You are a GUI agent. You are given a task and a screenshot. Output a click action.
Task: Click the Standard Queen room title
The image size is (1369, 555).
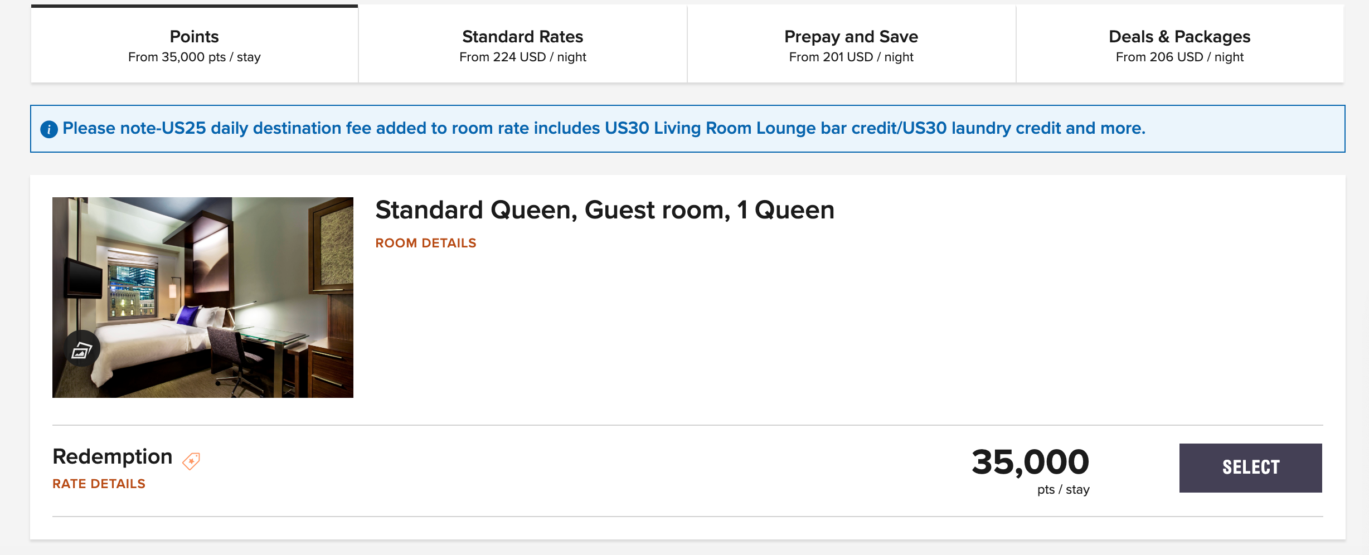[x=604, y=210]
